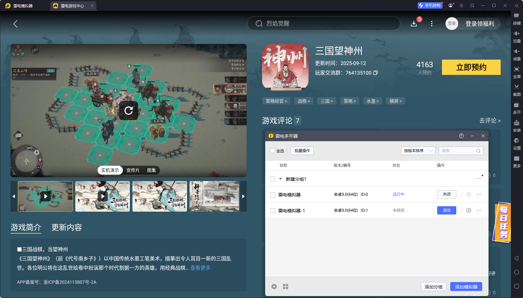Click the 查看更多 link in game description
The width and height of the screenshot is (523, 298).
tap(200, 268)
